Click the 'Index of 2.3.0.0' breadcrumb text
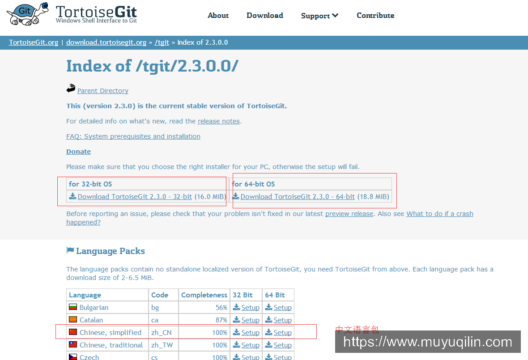The width and height of the screenshot is (528, 360). [x=203, y=42]
